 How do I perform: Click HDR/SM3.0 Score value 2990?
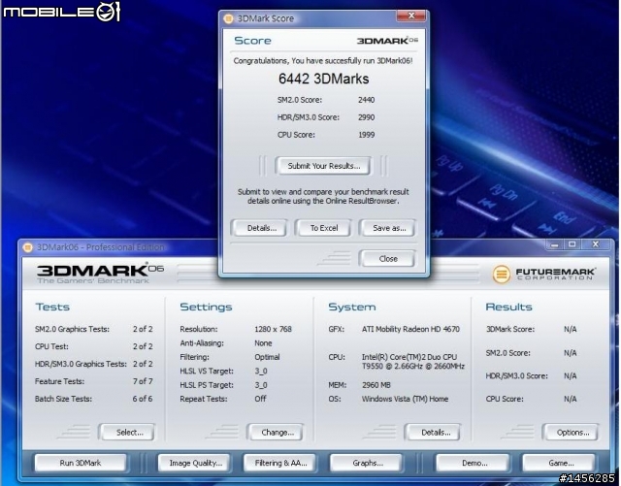(x=367, y=117)
